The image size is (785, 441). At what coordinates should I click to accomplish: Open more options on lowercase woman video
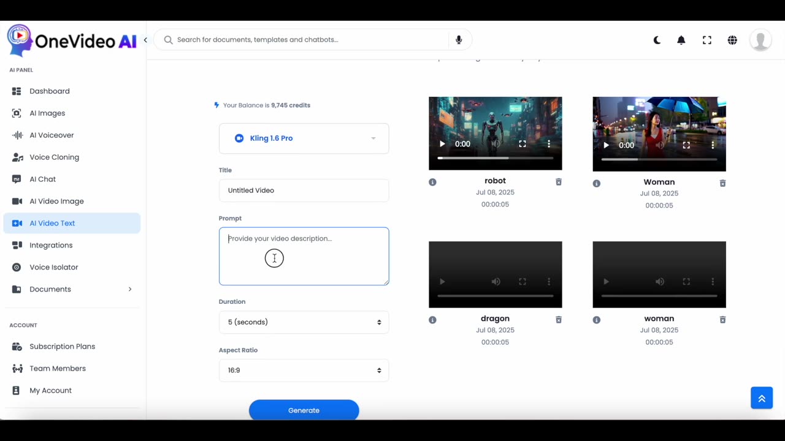[713, 282]
